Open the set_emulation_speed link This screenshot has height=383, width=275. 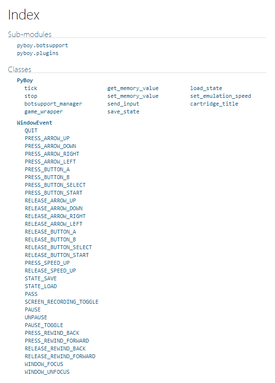tap(220, 96)
